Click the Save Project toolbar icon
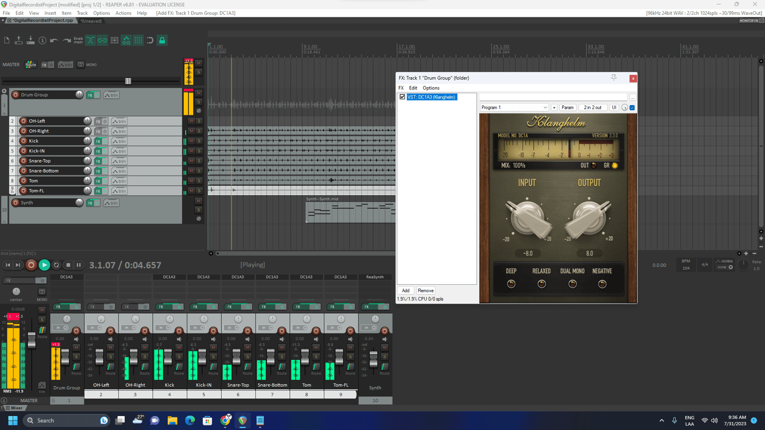Screen dimensions: 765x430 pyautogui.click(x=30, y=40)
